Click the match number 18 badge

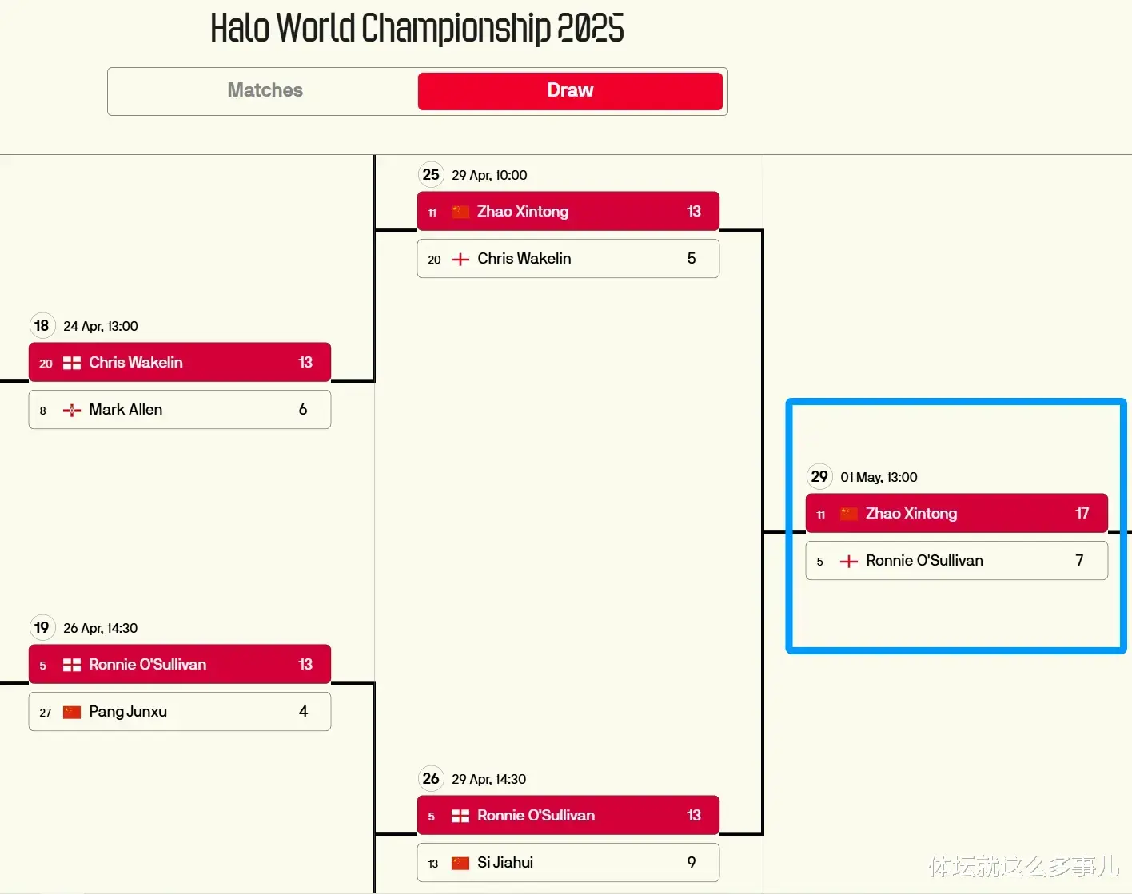coord(42,325)
